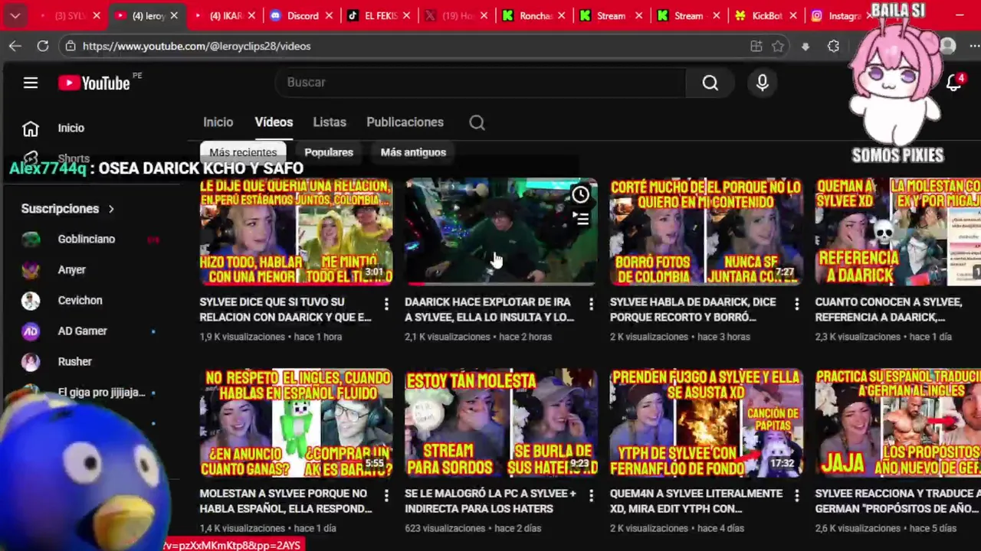Close the EL FEKIS tab

pos(406,15)
